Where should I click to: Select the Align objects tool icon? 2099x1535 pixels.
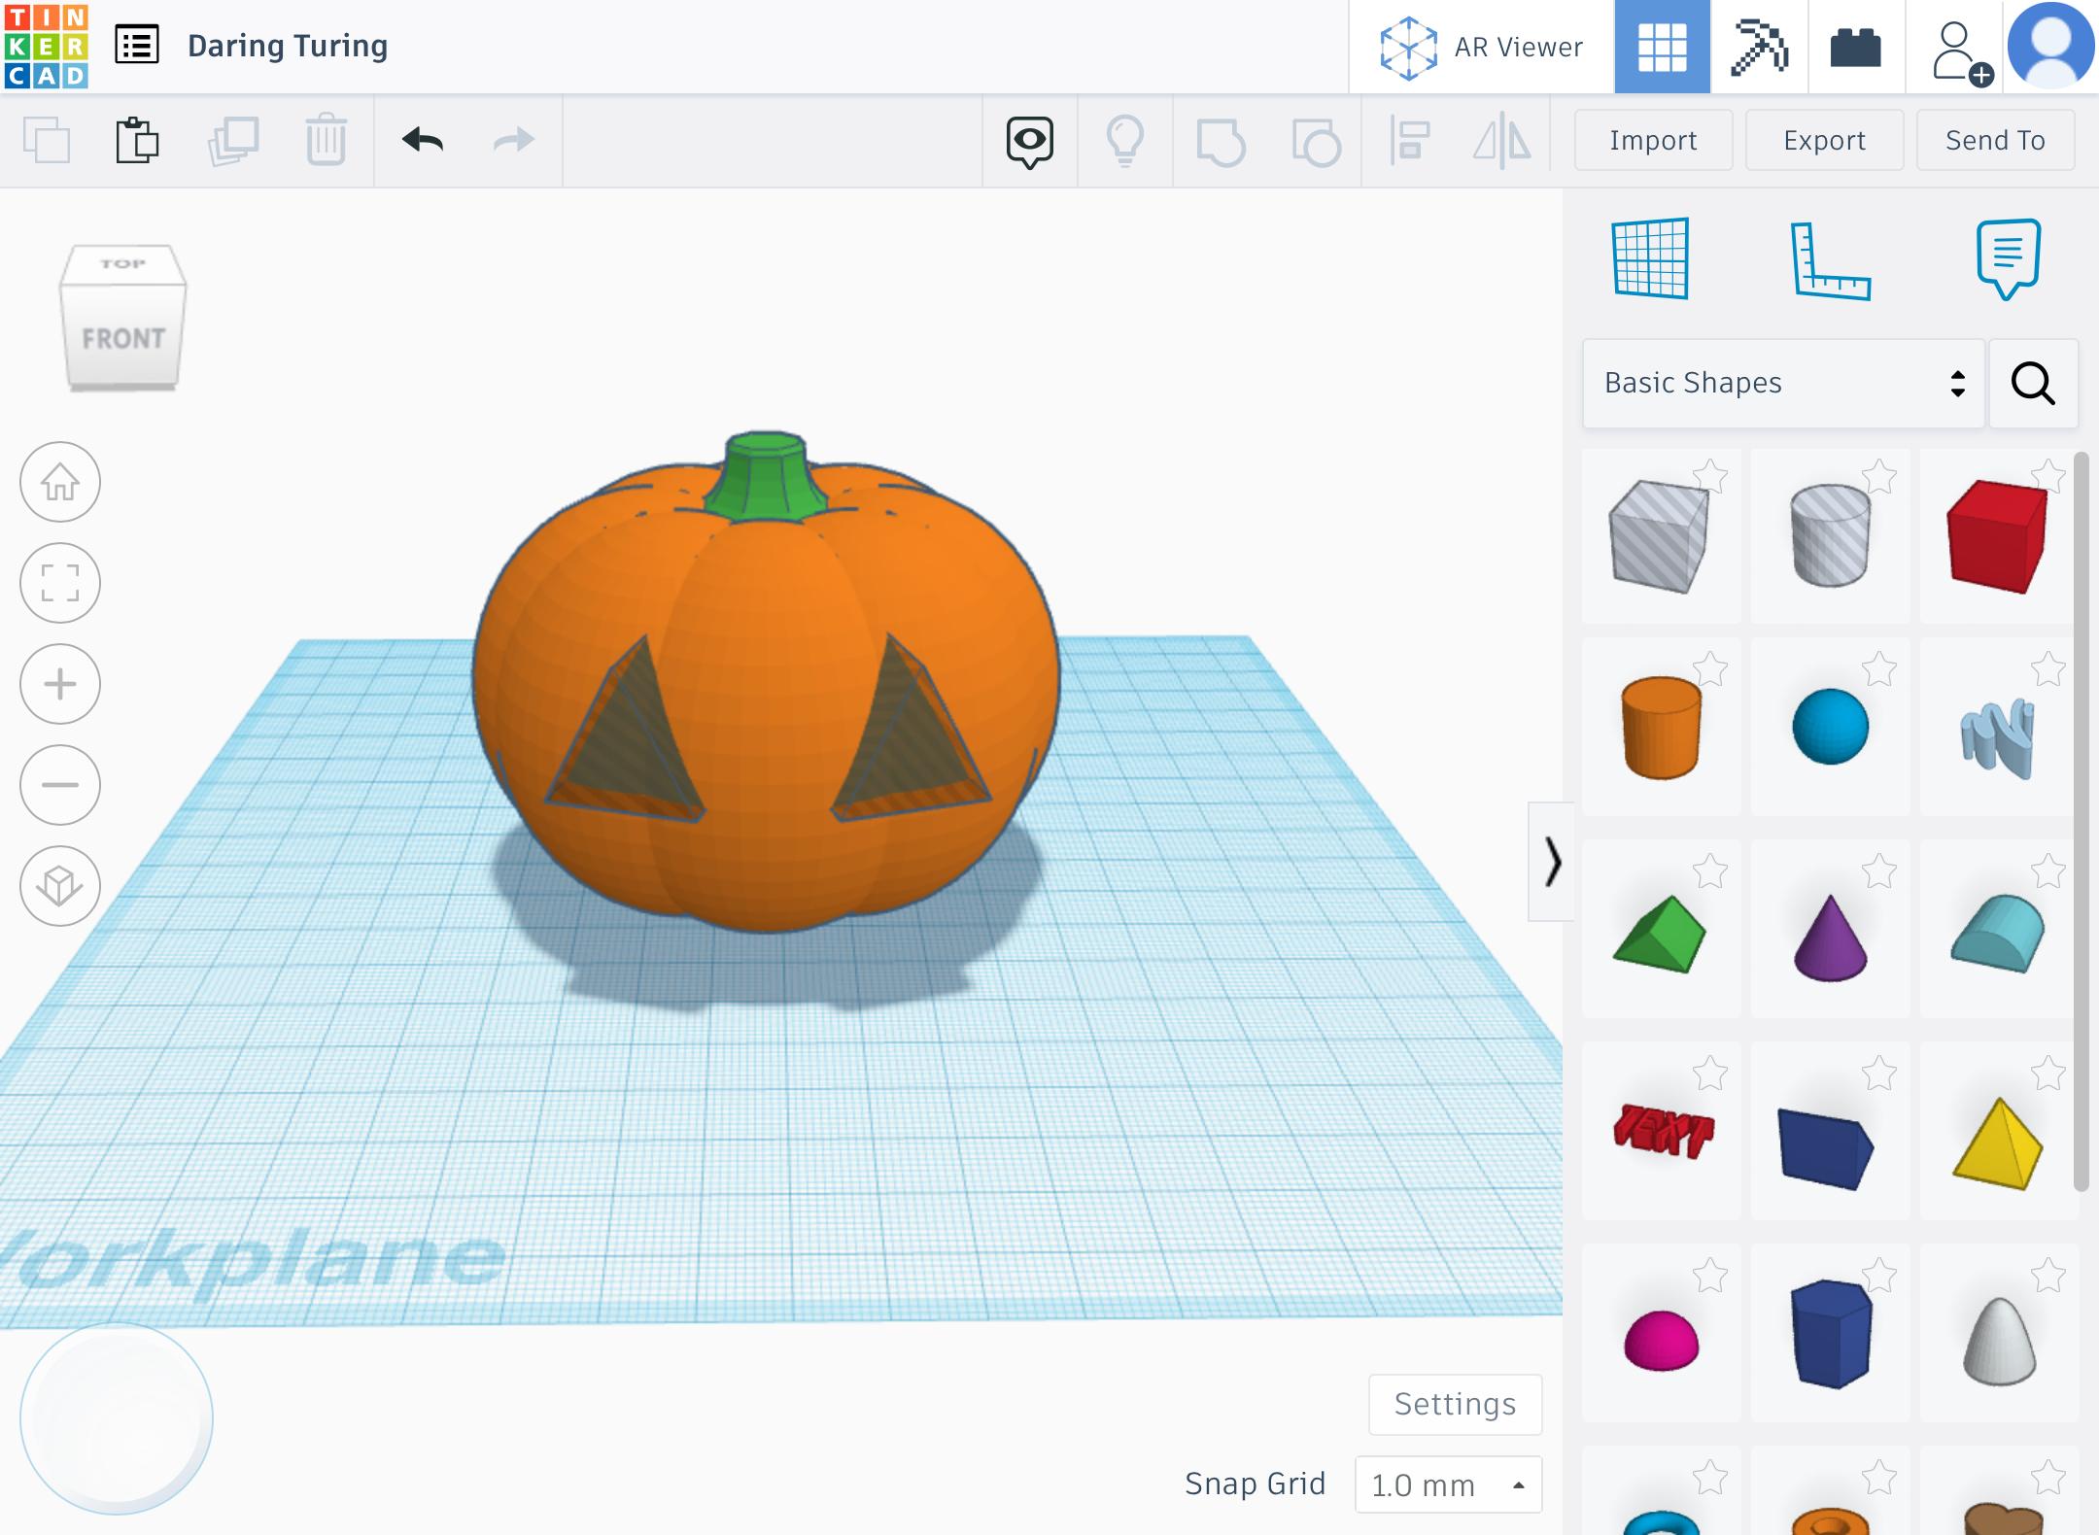click(1410, 140)
